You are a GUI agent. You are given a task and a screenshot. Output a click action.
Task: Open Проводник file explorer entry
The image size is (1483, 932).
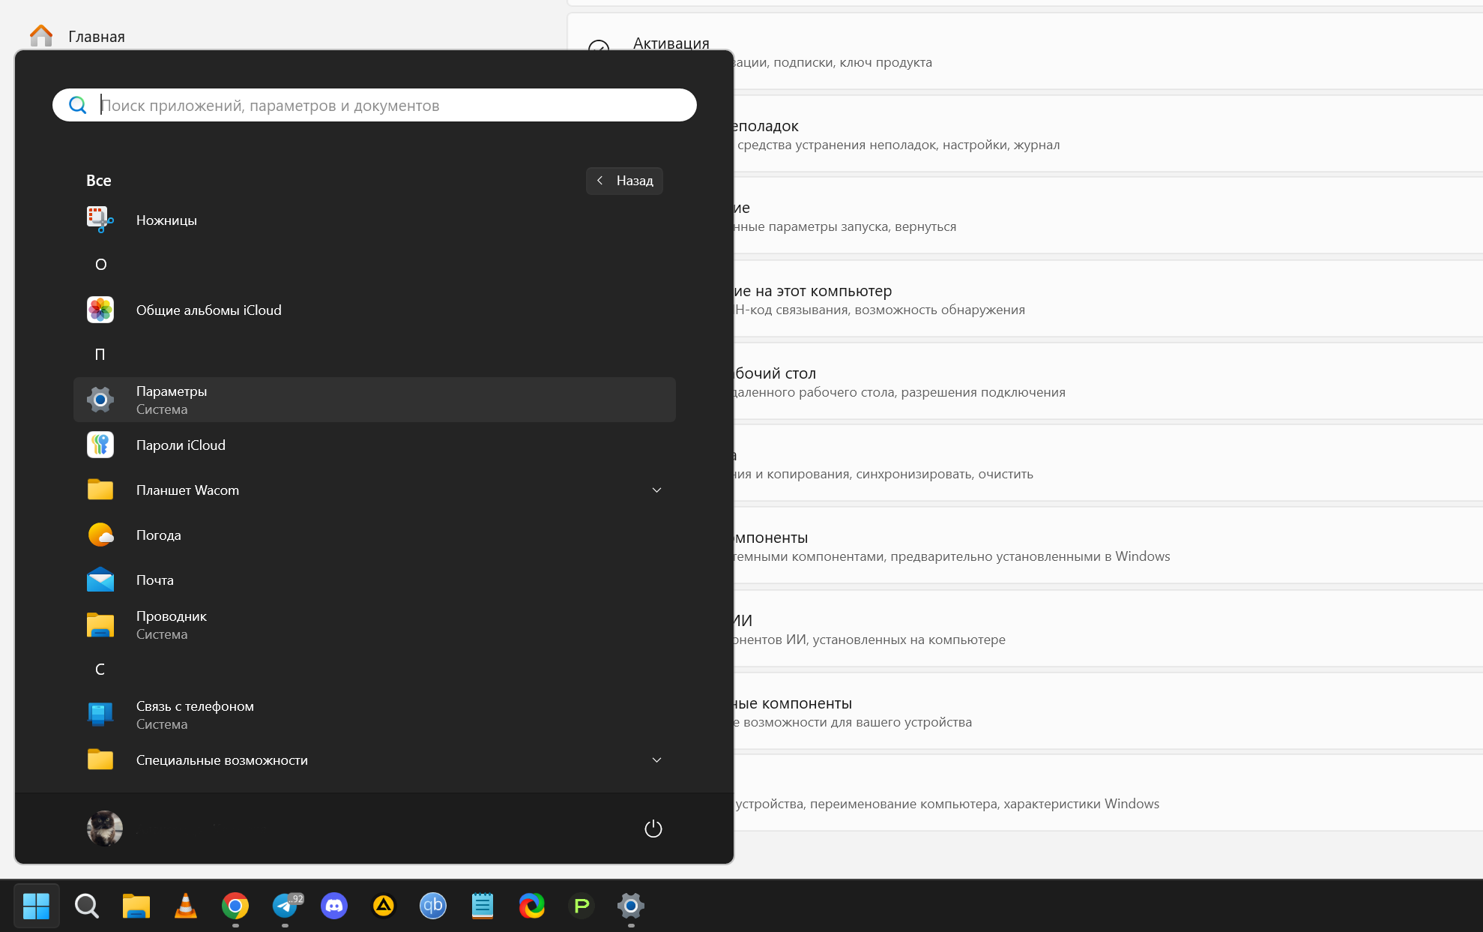coord(171,625)
